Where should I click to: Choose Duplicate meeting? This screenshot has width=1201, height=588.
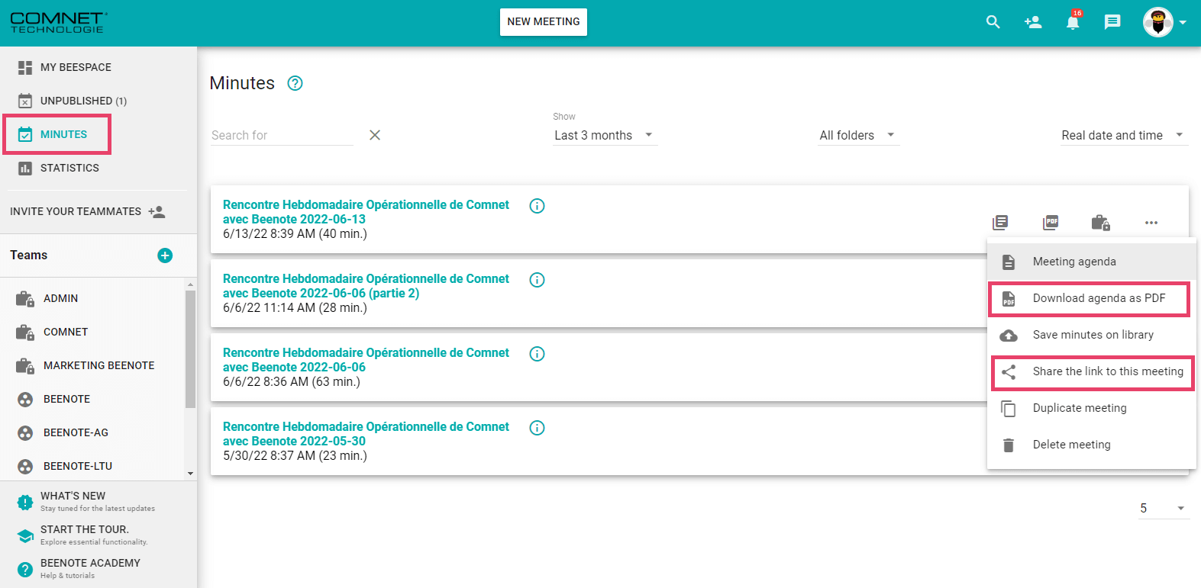pyautogui.click(x=1092, y=408)
